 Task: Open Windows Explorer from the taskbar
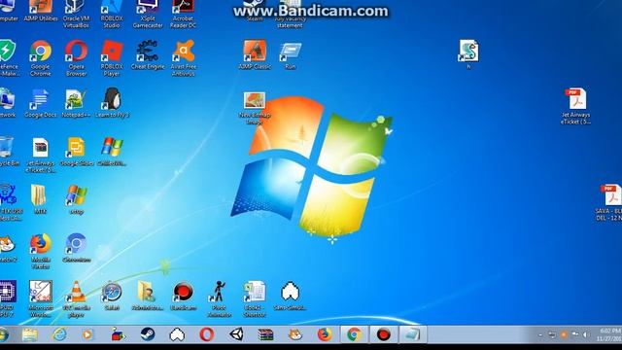click(30, 334)
